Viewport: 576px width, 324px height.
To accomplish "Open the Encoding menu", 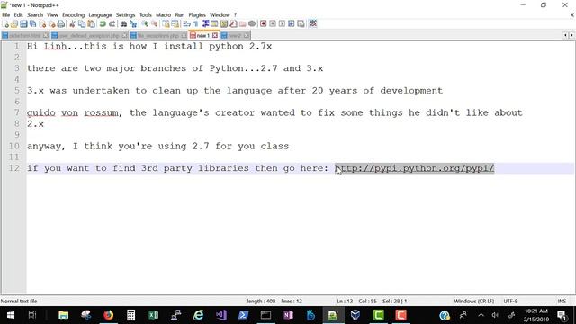I will click(74, 15).
